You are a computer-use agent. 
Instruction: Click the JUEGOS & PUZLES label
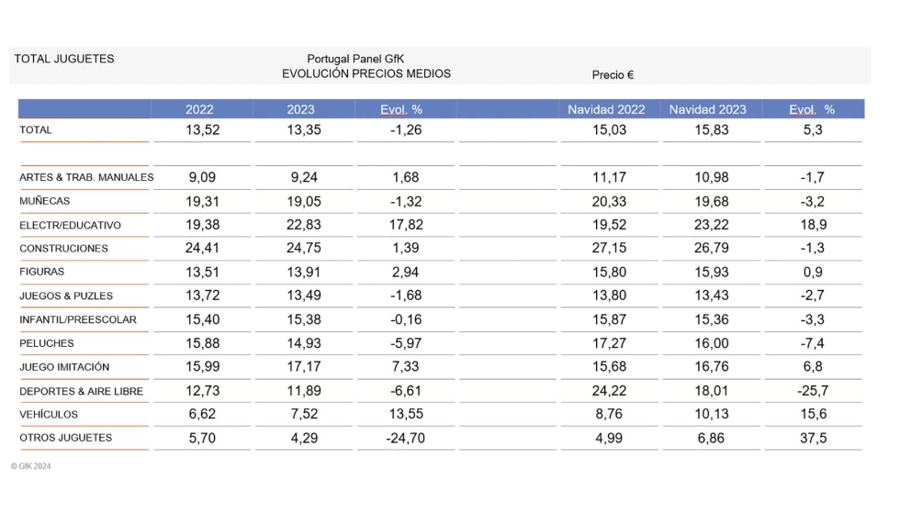pyautogui.click(x=66, y=296)
